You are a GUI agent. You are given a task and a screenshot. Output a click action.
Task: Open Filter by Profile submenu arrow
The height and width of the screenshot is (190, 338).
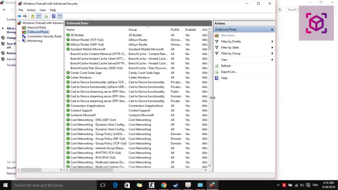coord(272,42)
